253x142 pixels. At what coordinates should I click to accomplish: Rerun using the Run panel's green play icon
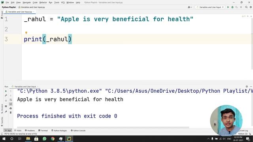click(x=6, y=91)
